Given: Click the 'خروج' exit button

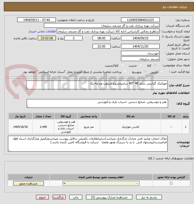Looking at the screenshot, I should coord(42,197).
